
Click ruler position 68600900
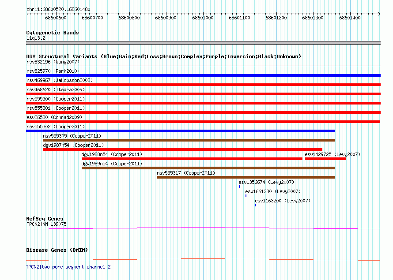[166, 18]
